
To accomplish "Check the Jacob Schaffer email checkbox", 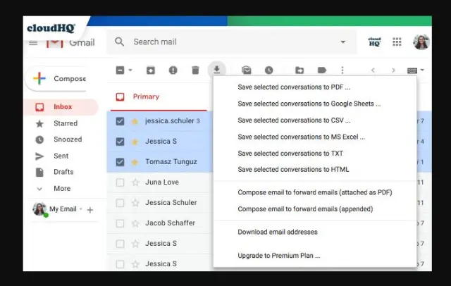I will [120, 223].
